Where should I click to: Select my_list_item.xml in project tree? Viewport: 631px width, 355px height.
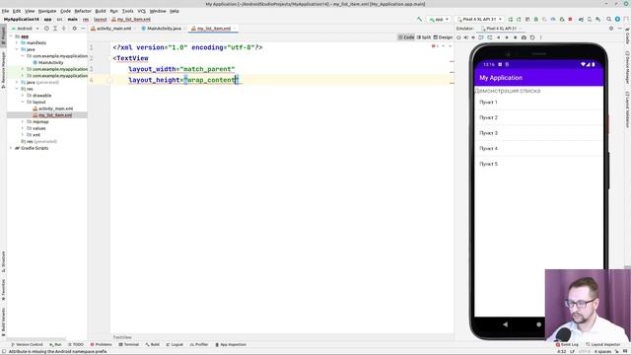click(x=52, y=115)
